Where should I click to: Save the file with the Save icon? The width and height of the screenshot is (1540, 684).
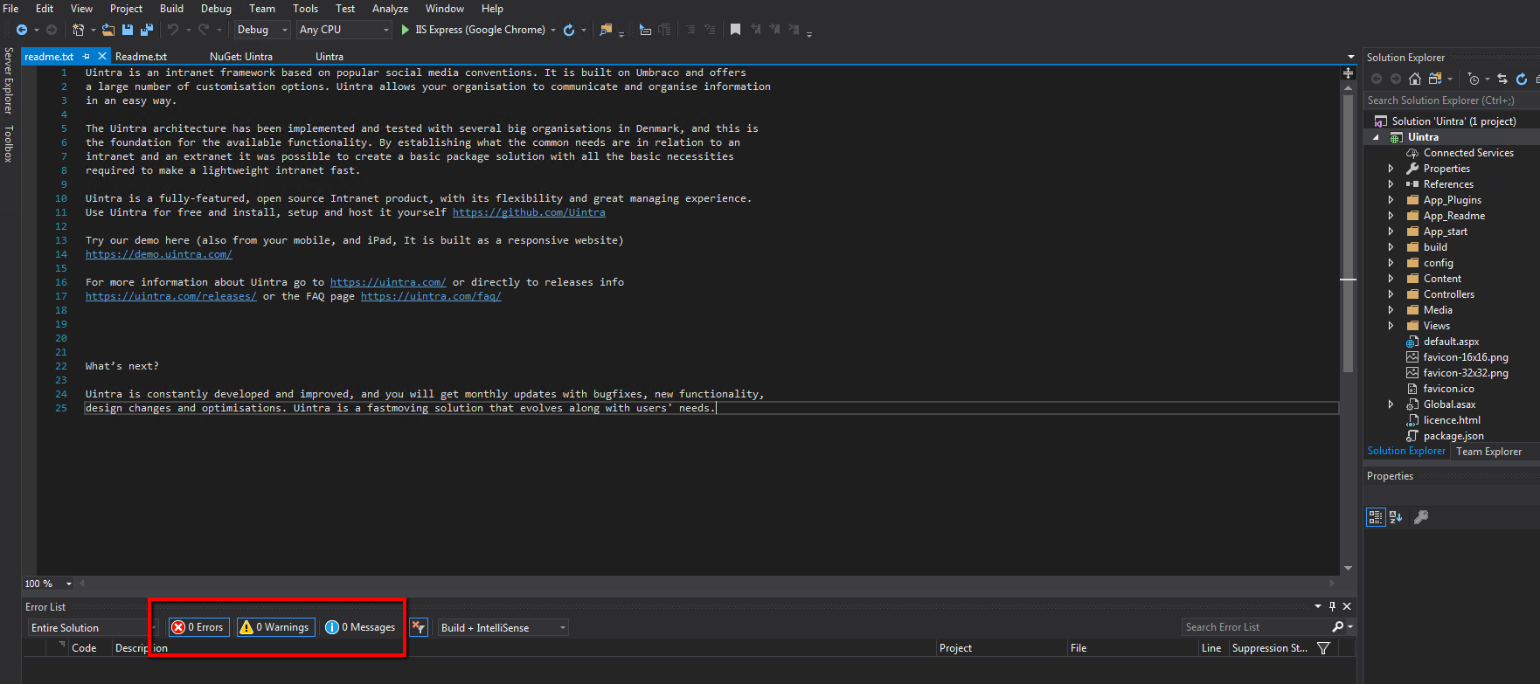(x=128, y=30)
